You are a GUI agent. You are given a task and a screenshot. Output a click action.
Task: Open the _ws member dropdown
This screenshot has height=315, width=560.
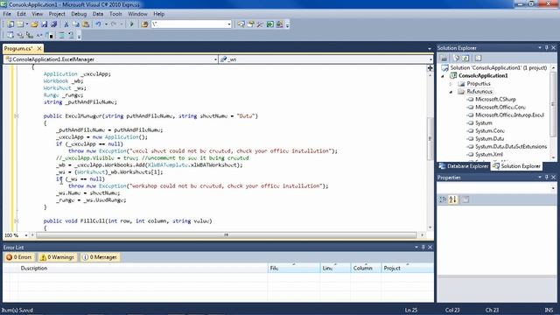(x=430, y=59)
